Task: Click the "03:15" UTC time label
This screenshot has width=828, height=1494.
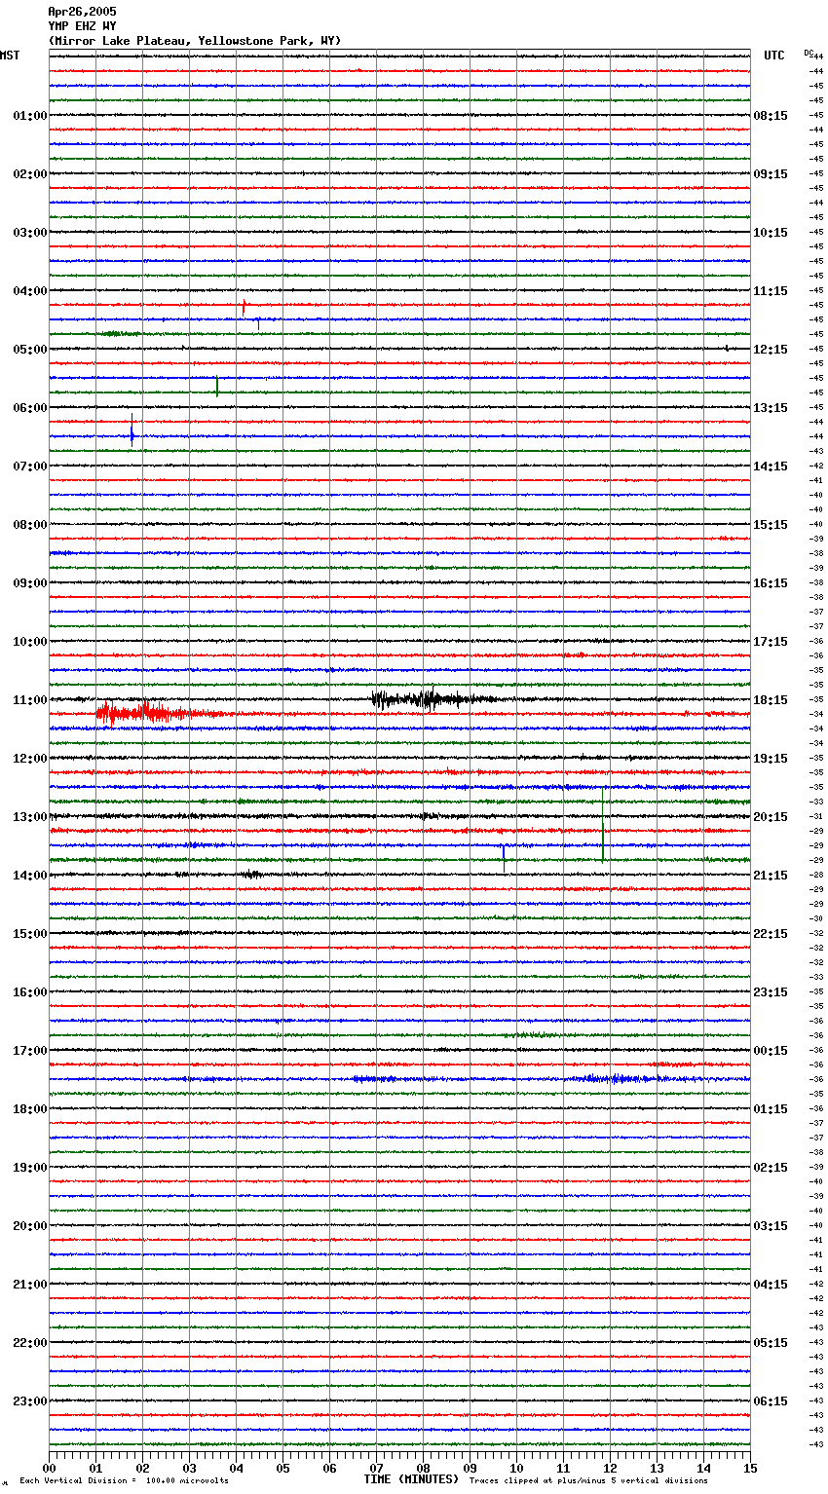Action: tap(771, 1226)
